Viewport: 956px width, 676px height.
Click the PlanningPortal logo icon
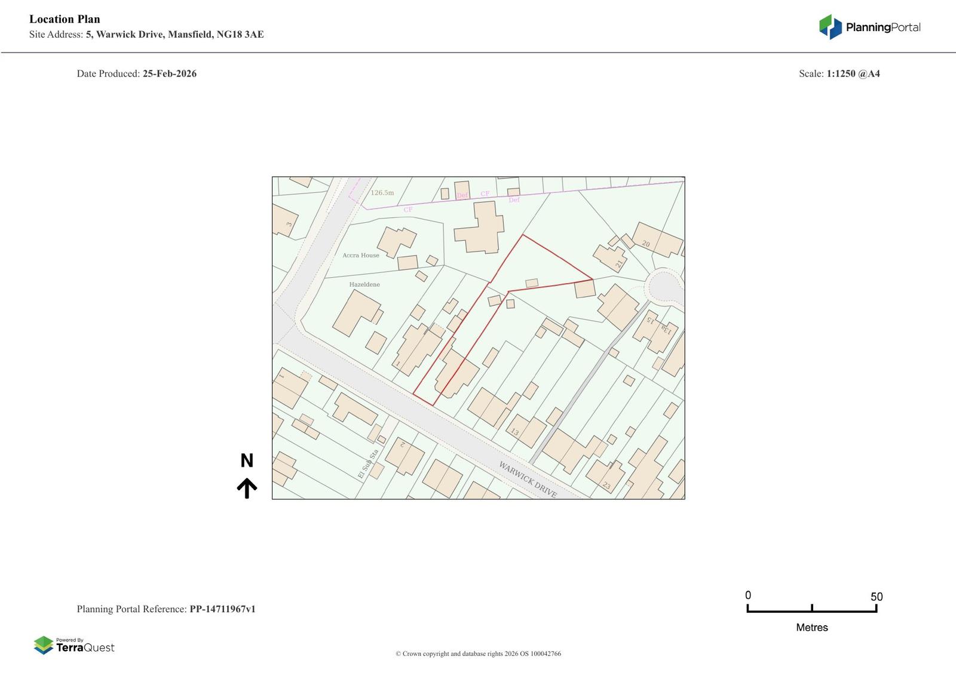tap(830, 27)
